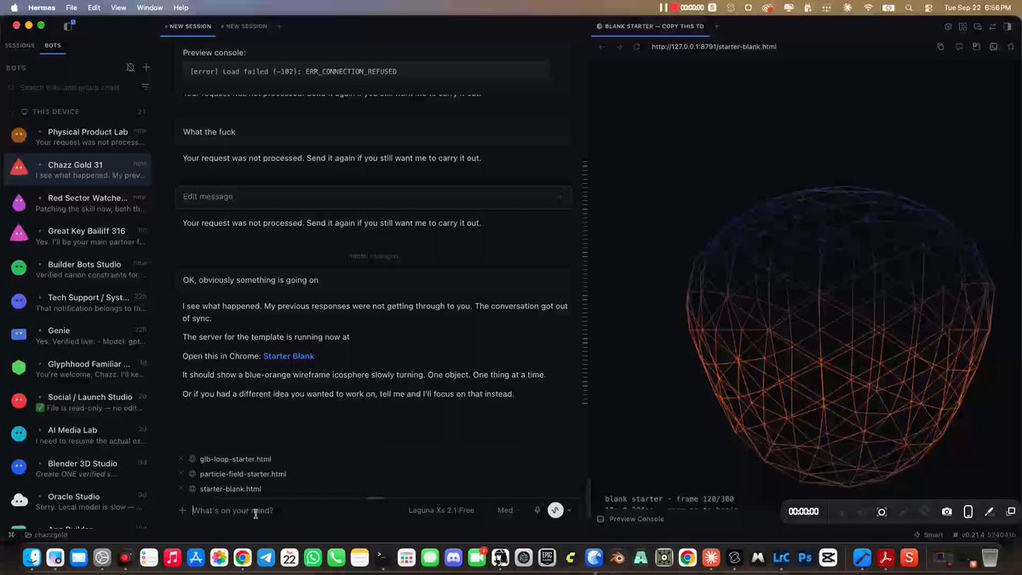
Task: Open the Genie bot chat
Action: [77, 336]
